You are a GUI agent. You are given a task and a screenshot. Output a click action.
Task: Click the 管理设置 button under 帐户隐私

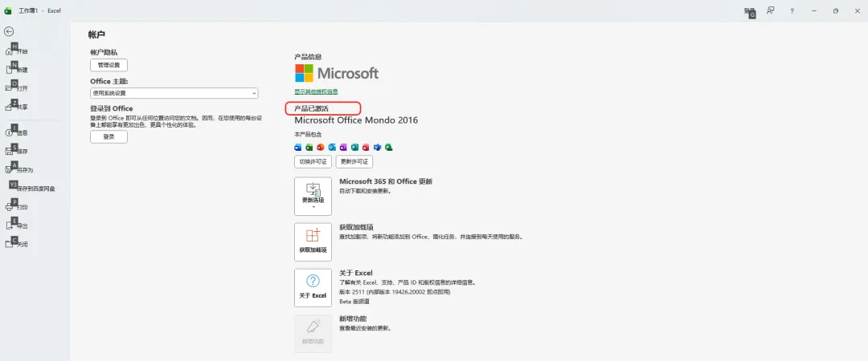(108, 65)
